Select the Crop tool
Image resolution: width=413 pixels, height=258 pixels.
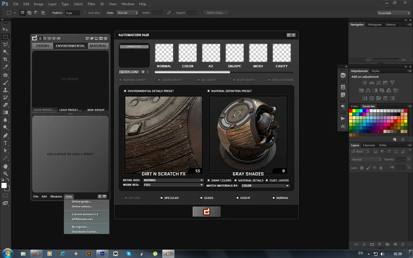click(x=5, y=59)
